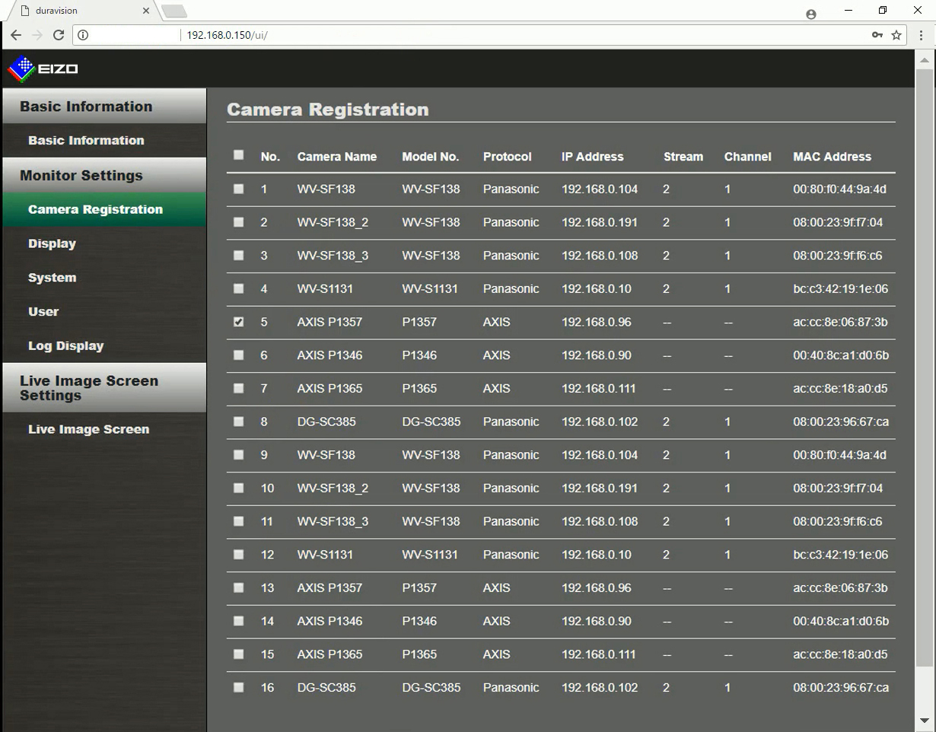936x732 pixels.
Task: Check the box for camera No. 7
Action: pyautogui.click(x=239, y=388)
